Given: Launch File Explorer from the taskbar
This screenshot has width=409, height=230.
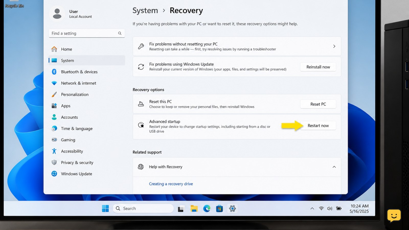Looking at the screenshot, I should click(x=194, y=209).
